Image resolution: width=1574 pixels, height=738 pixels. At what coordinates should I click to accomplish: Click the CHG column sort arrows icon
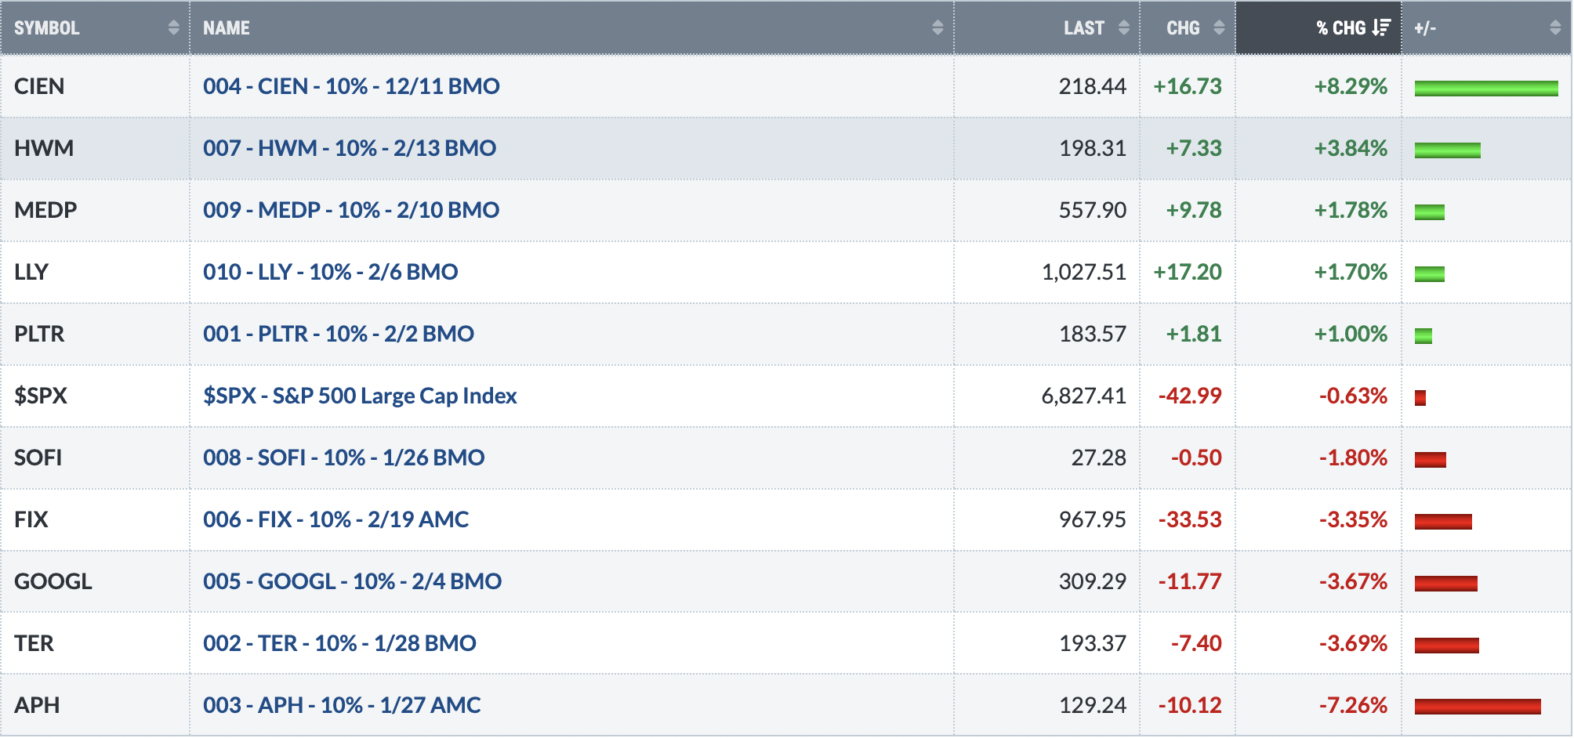(x=1219, y=28)
